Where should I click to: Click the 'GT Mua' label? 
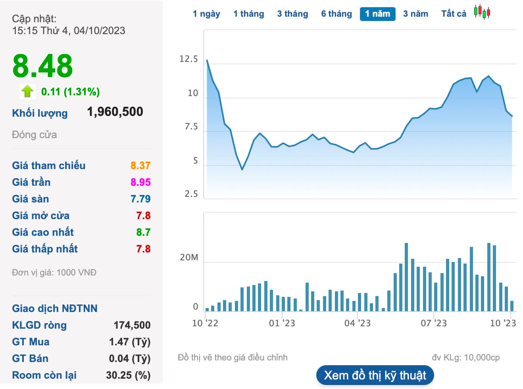click(31, 342)
